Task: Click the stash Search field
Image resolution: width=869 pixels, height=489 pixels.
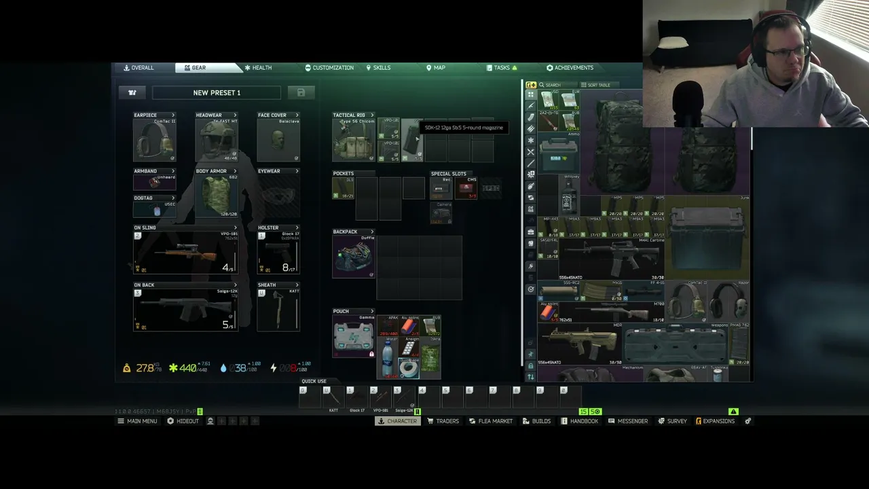Action: tap(557, 85)
